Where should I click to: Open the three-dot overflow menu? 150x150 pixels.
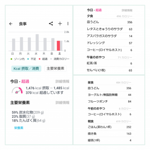tap(68, 24)
